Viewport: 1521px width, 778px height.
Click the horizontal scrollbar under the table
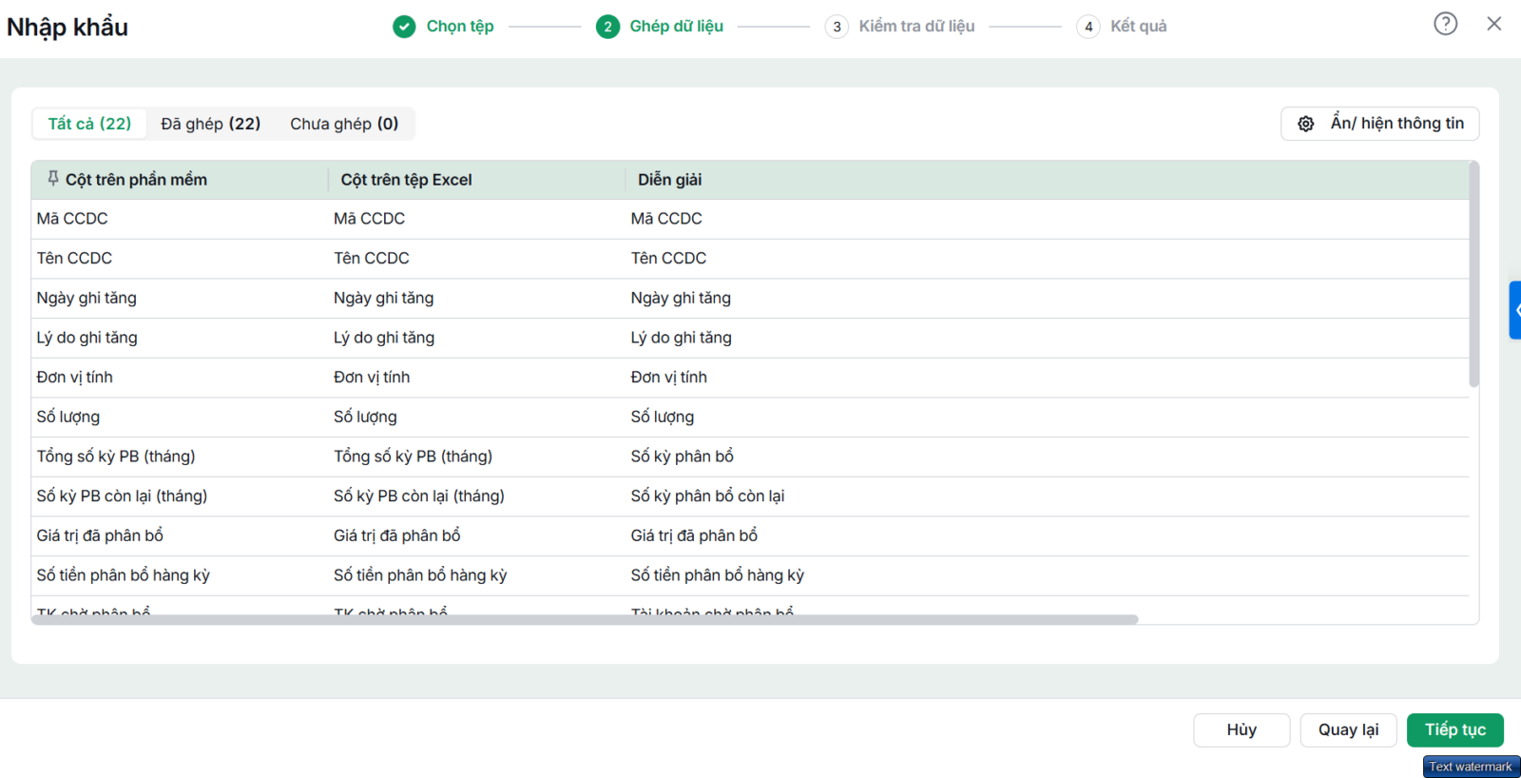[585, 619]
